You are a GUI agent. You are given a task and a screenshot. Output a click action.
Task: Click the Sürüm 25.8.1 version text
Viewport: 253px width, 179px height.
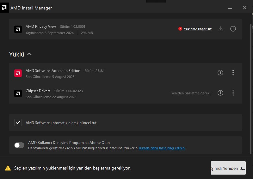click(94, 71)
